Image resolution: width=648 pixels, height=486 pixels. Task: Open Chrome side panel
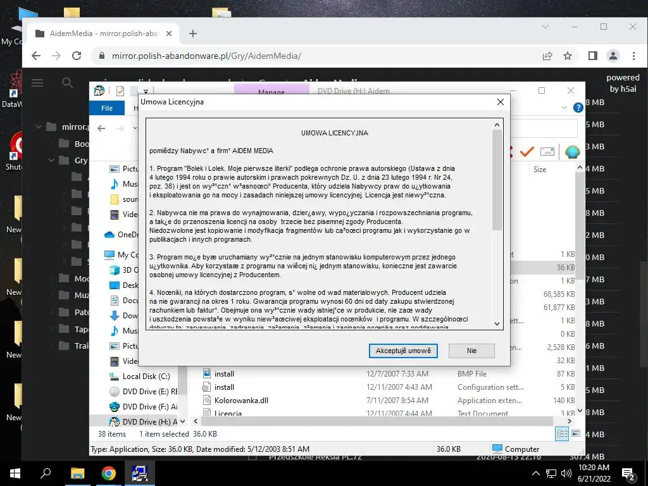(x=592, y=56)
